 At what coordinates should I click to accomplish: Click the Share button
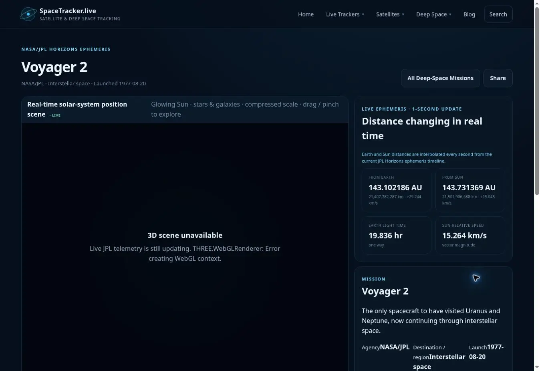498,78
